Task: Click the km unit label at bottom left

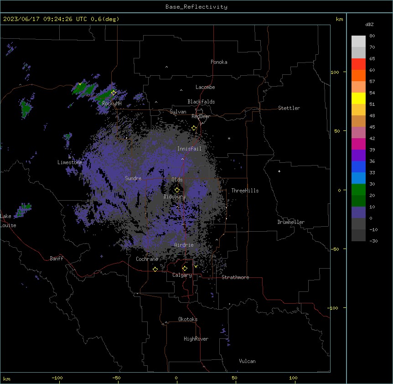Action: pos(7,379)
